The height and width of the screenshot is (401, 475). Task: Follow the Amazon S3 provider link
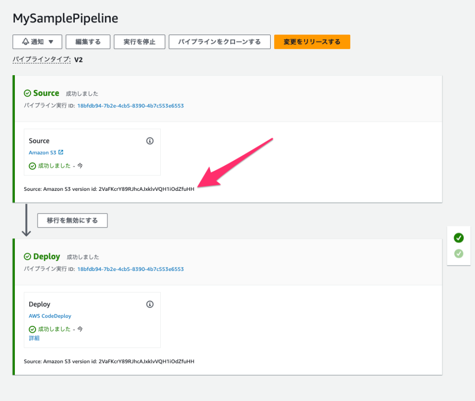(x=43, y=152)
